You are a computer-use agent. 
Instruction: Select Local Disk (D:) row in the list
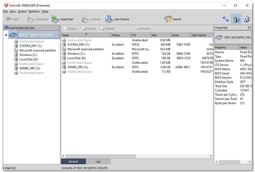(77, 58)
